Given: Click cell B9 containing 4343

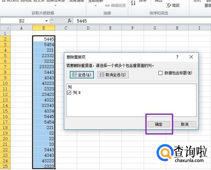Looking at the screenshot, I should tap(44, 78).
